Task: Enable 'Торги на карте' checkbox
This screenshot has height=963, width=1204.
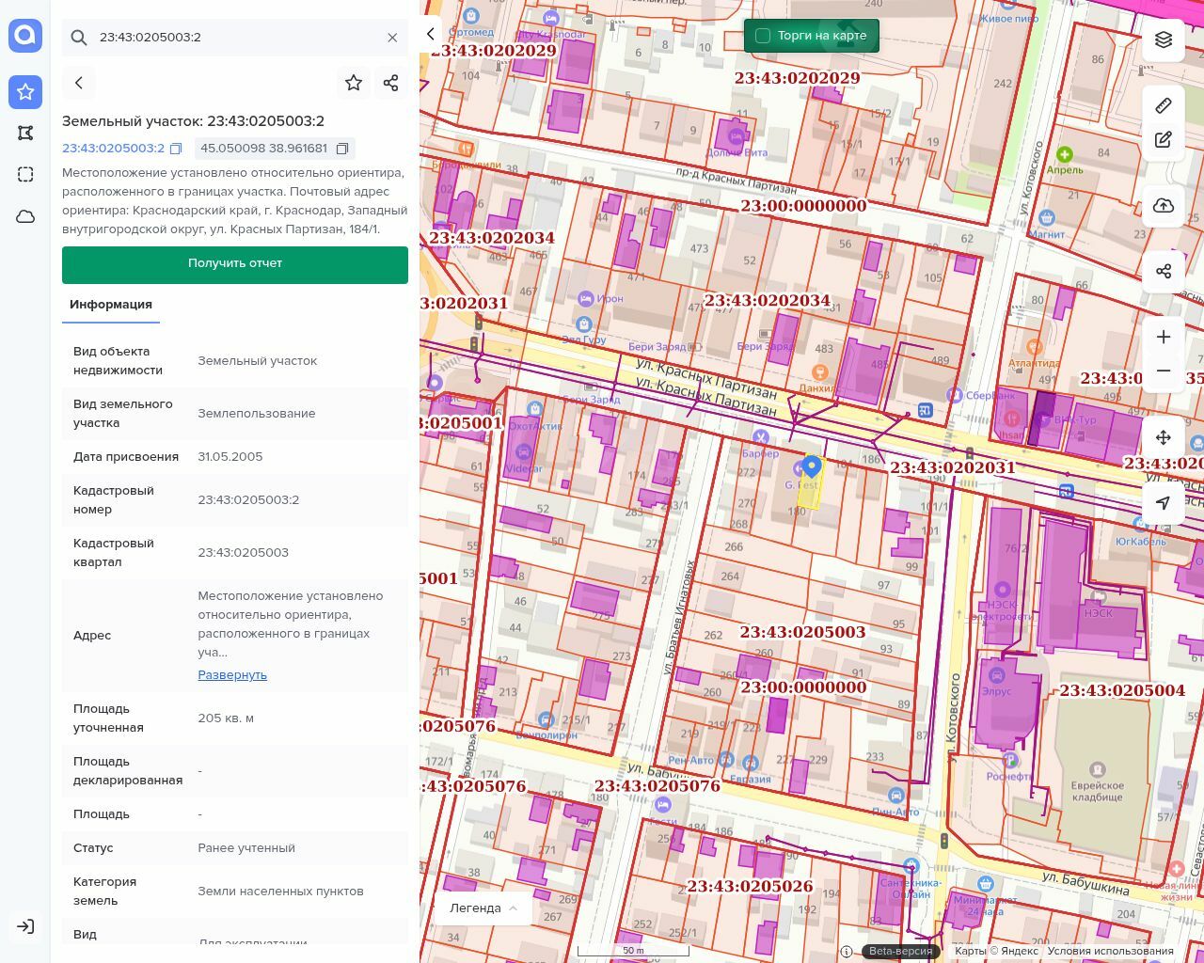Action: 763,36
